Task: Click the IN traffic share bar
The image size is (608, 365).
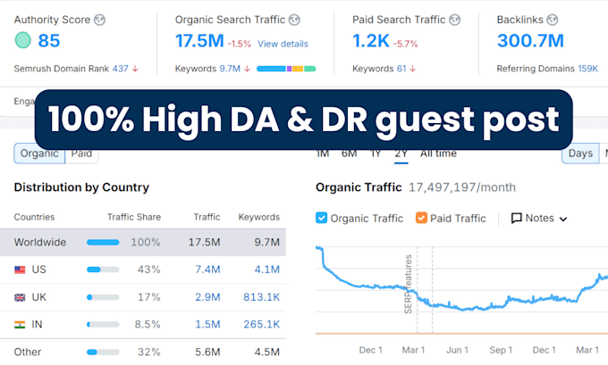Action: click(103, 325)
